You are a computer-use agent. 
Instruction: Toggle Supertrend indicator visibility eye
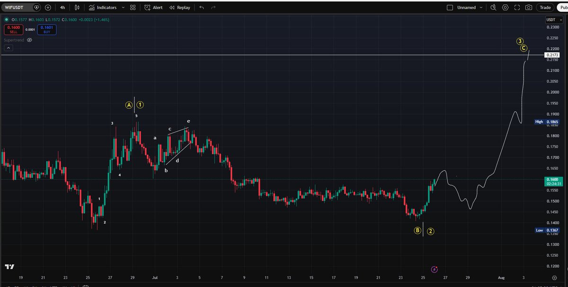click(29, 40)
